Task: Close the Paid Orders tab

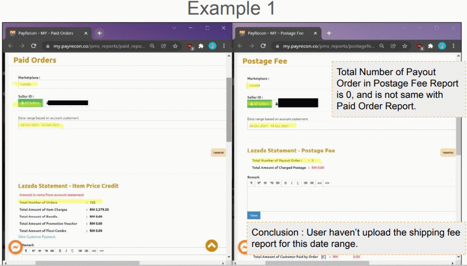Action: (86, 33)
